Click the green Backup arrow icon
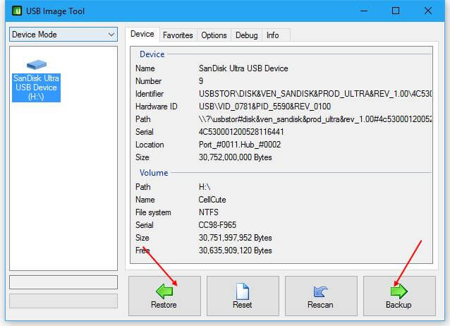Viewport: 450px width, 326px height. click(x=399, y=291)
